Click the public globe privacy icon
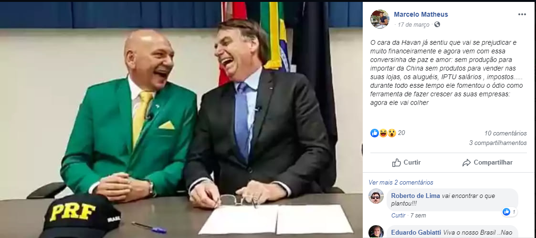The width and height of the screenshot is (536, 238). coord(437,25)
